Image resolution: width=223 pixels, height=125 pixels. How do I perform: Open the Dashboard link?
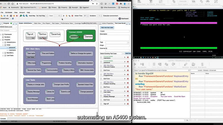123,19
